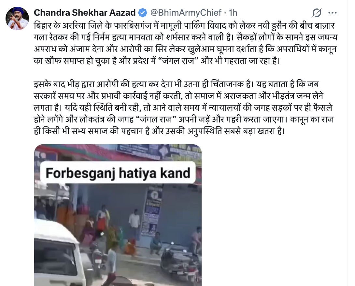Screen dimensions: 355x286
Task: Open Chandra Shekhar Aazad's profile avatar
Action: tap(17, 19)
